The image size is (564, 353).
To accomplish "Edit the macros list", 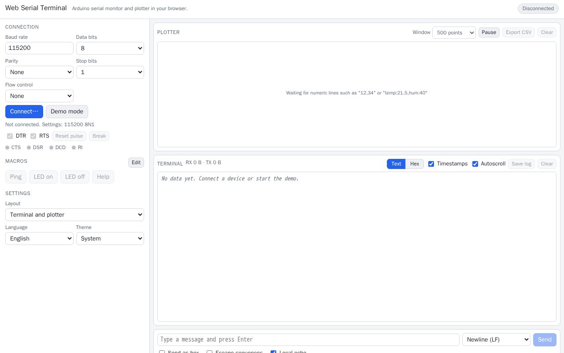I will 136,163.
